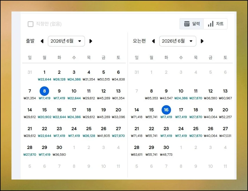Click the next month arrow for return calendar

[x=202, y=41]
